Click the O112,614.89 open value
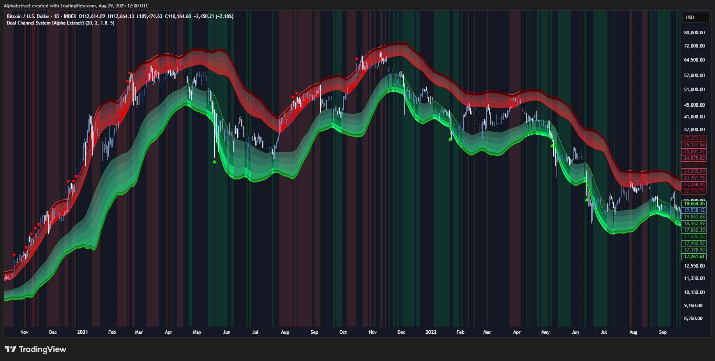 point(92,16)
